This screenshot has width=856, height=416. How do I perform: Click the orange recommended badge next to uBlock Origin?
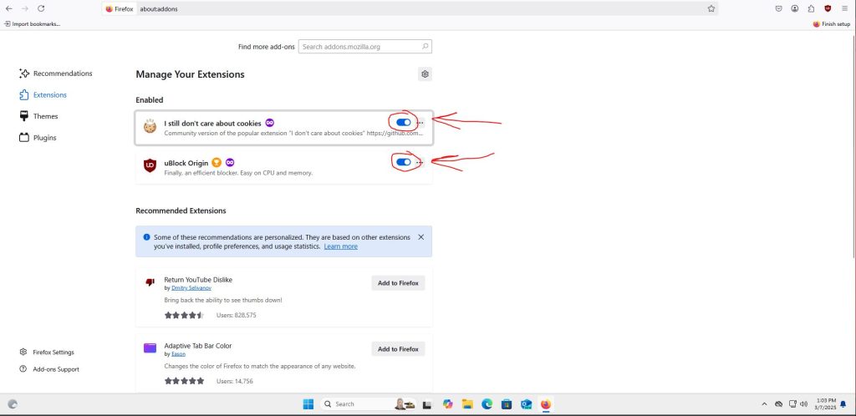(x=217, y=163)
